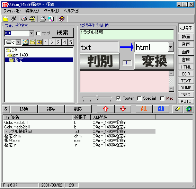Open the help book icon
The image size is (196, 189).
[x=62, y=19]
